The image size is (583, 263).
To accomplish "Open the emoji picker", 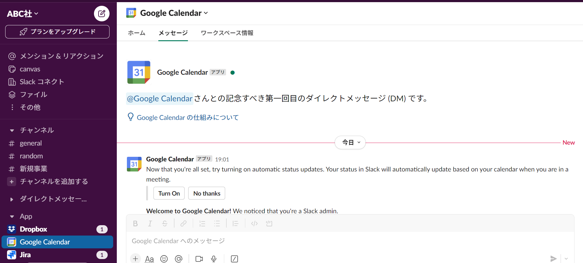I will point(164,259).
